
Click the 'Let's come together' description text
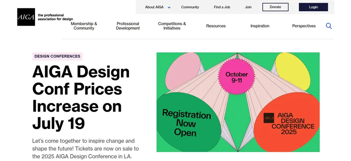click(86, 148)
